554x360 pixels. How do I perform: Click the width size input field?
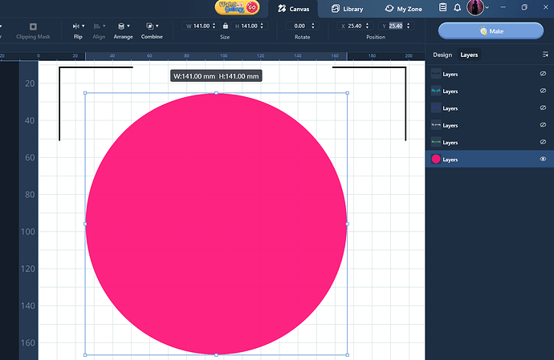pyautogui.click(x=202, y=26)
